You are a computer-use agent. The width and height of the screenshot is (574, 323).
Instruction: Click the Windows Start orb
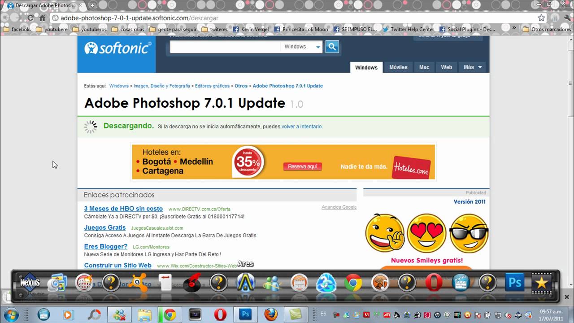(x=10, y=314)
